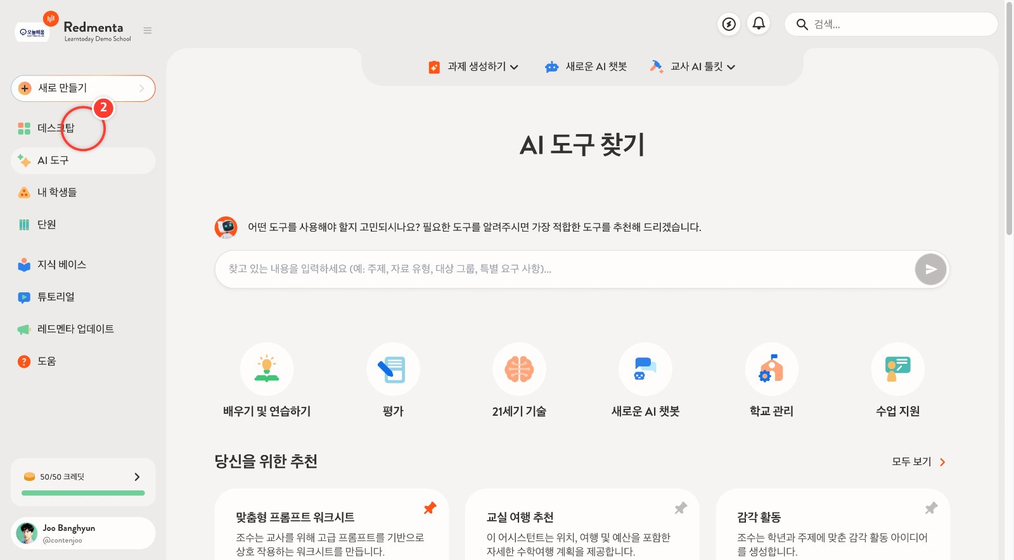The height and width of the screenshot is (560, 1014).
Task: Click the 튜토리얼 video icon
Action: (x=24, y=297)
